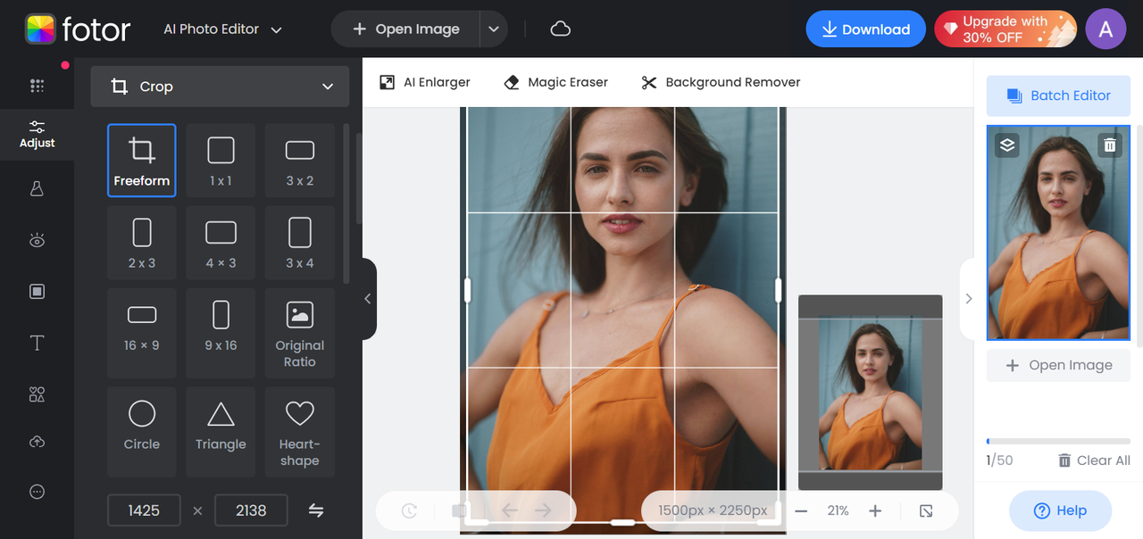Open the flask Effects sidebar icon
1143x539 pixels.
point(37,189)
